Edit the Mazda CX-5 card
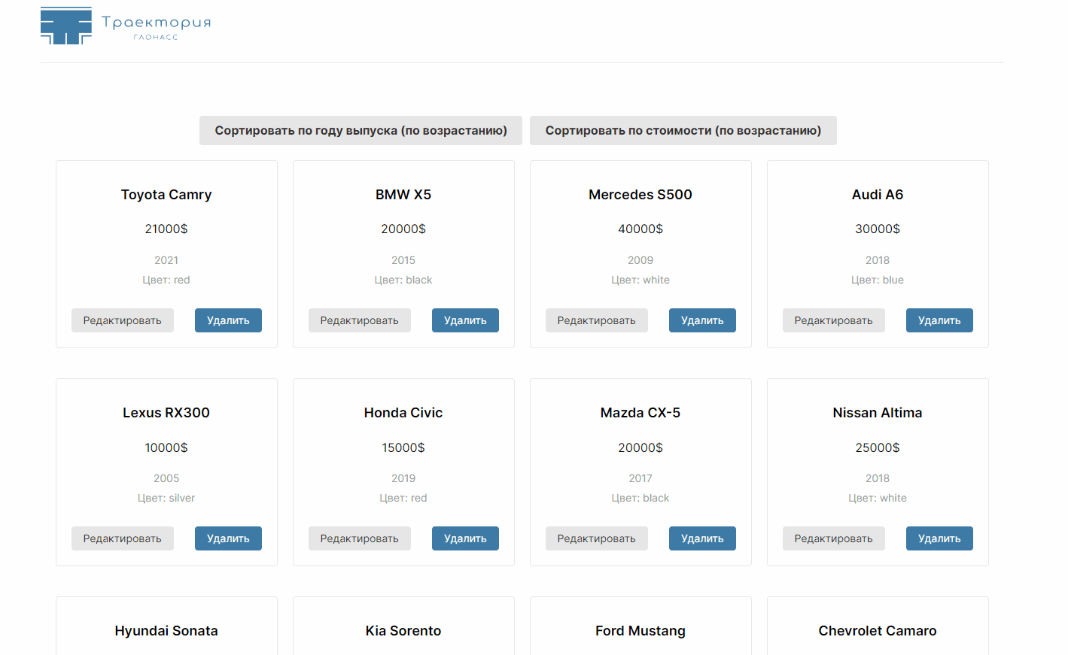The height and width of the screenshot is (655, 1068). pyautogui.click(x=597, y=538)
